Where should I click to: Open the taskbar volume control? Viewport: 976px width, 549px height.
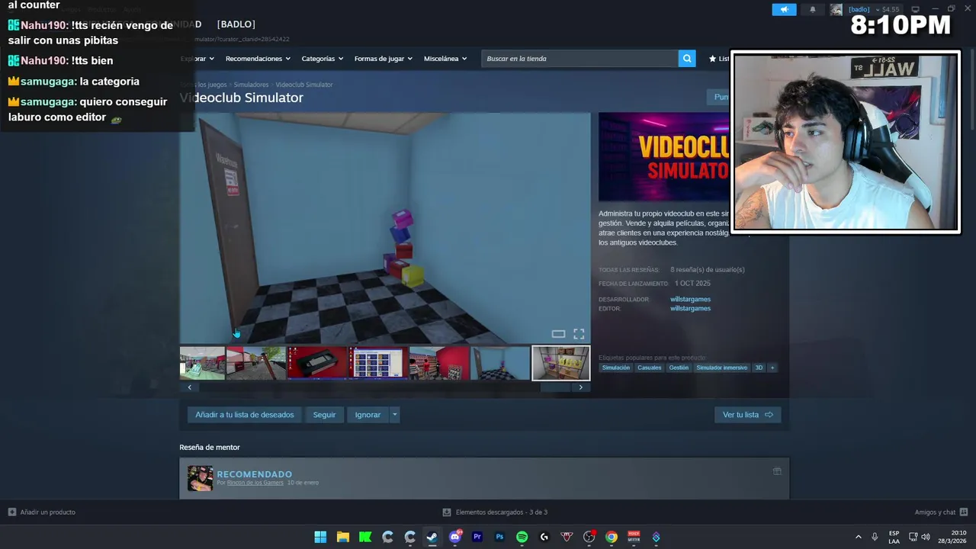pyautogui.click(x=926, y=537)
